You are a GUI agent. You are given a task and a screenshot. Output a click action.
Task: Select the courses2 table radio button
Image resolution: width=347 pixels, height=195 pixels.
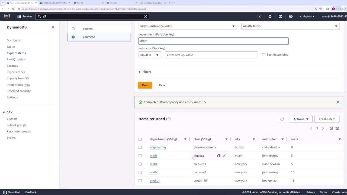(x=73, y=37)
